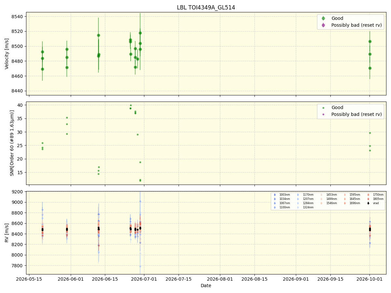Viewport: 391px width, 293px height.
Task: Click the 9000 RV tick label
Action: 18,202
